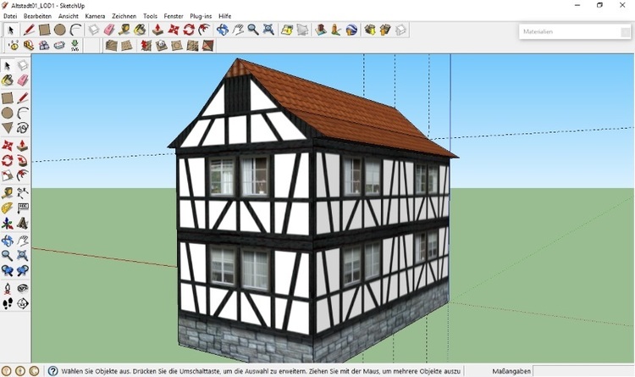Select the Sandbox Stamp tool
This screenshot has width=635, height=377.
(x=162, y=46)
